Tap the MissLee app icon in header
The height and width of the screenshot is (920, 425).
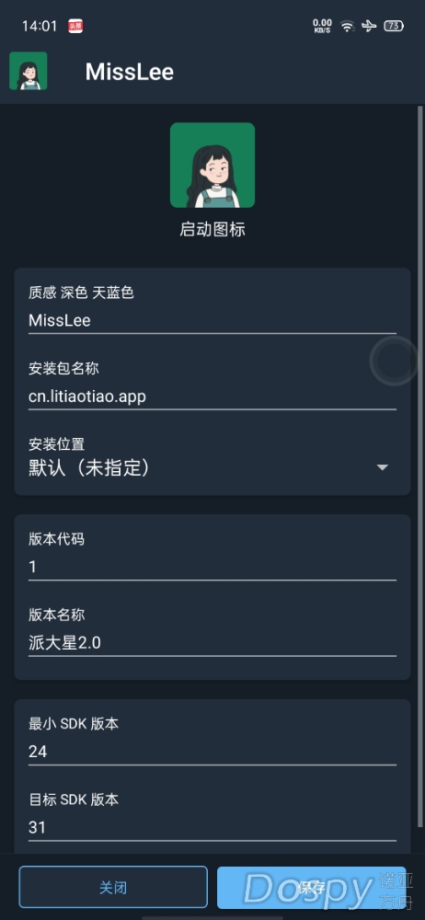29,71
